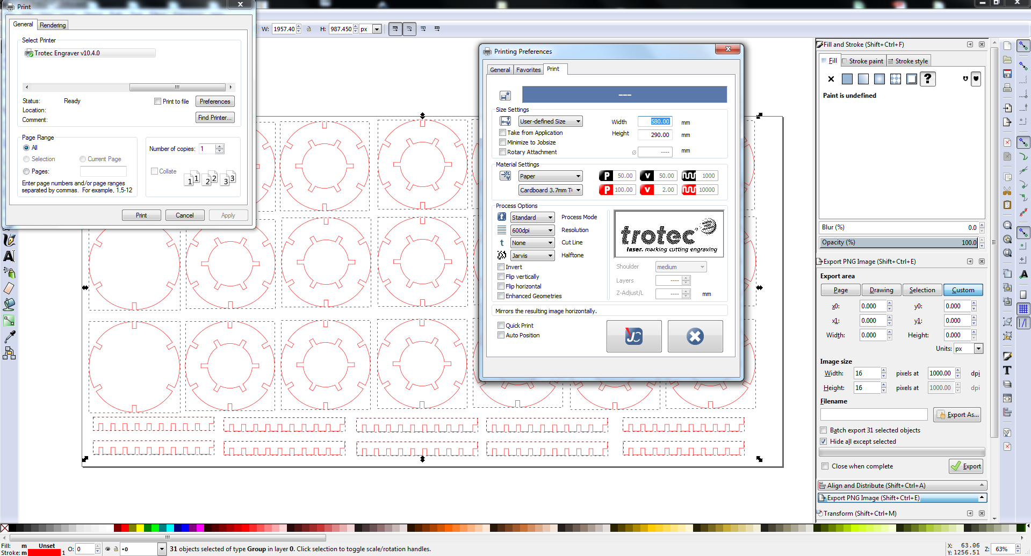Screen dimensions: 1031x556
Task: Click the Save document floppy icon
Action: pyautogui.click(x=1007, y=74)
